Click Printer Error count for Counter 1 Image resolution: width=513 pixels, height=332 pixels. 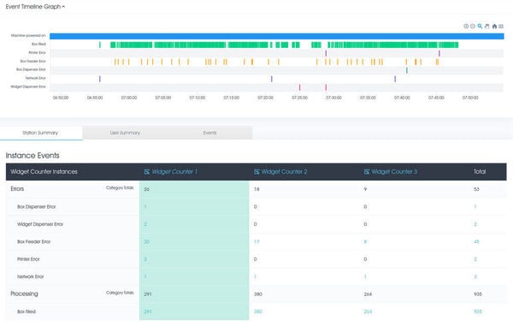tap(145, 259)
